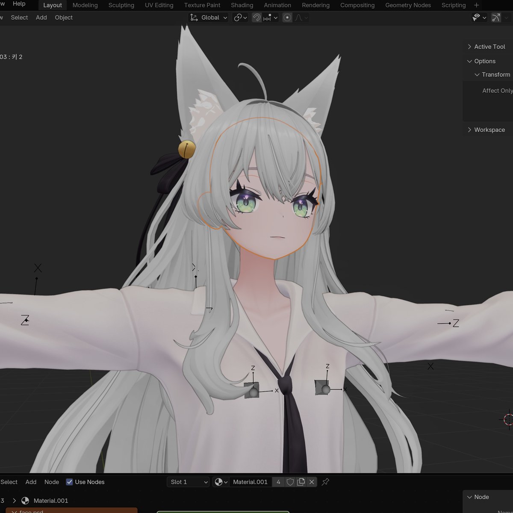513x513 pixels.
Task: Click the material user count 4 button
Action: point(278,482)
